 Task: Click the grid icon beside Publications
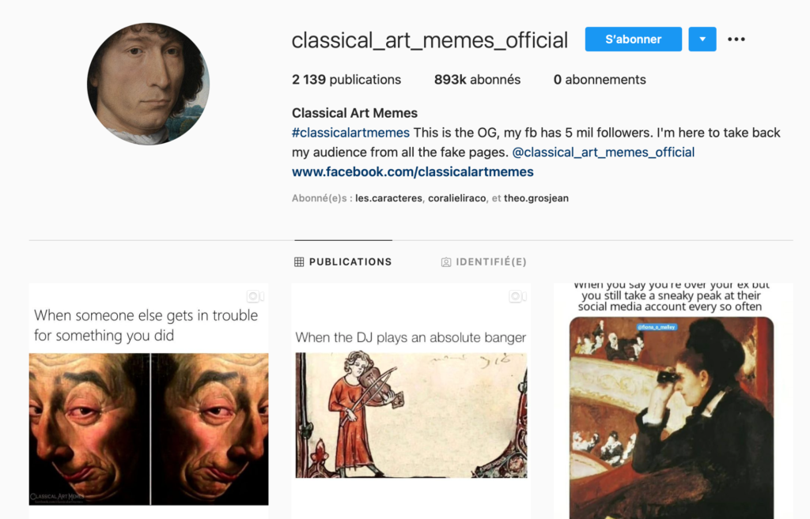pos(299,262)
